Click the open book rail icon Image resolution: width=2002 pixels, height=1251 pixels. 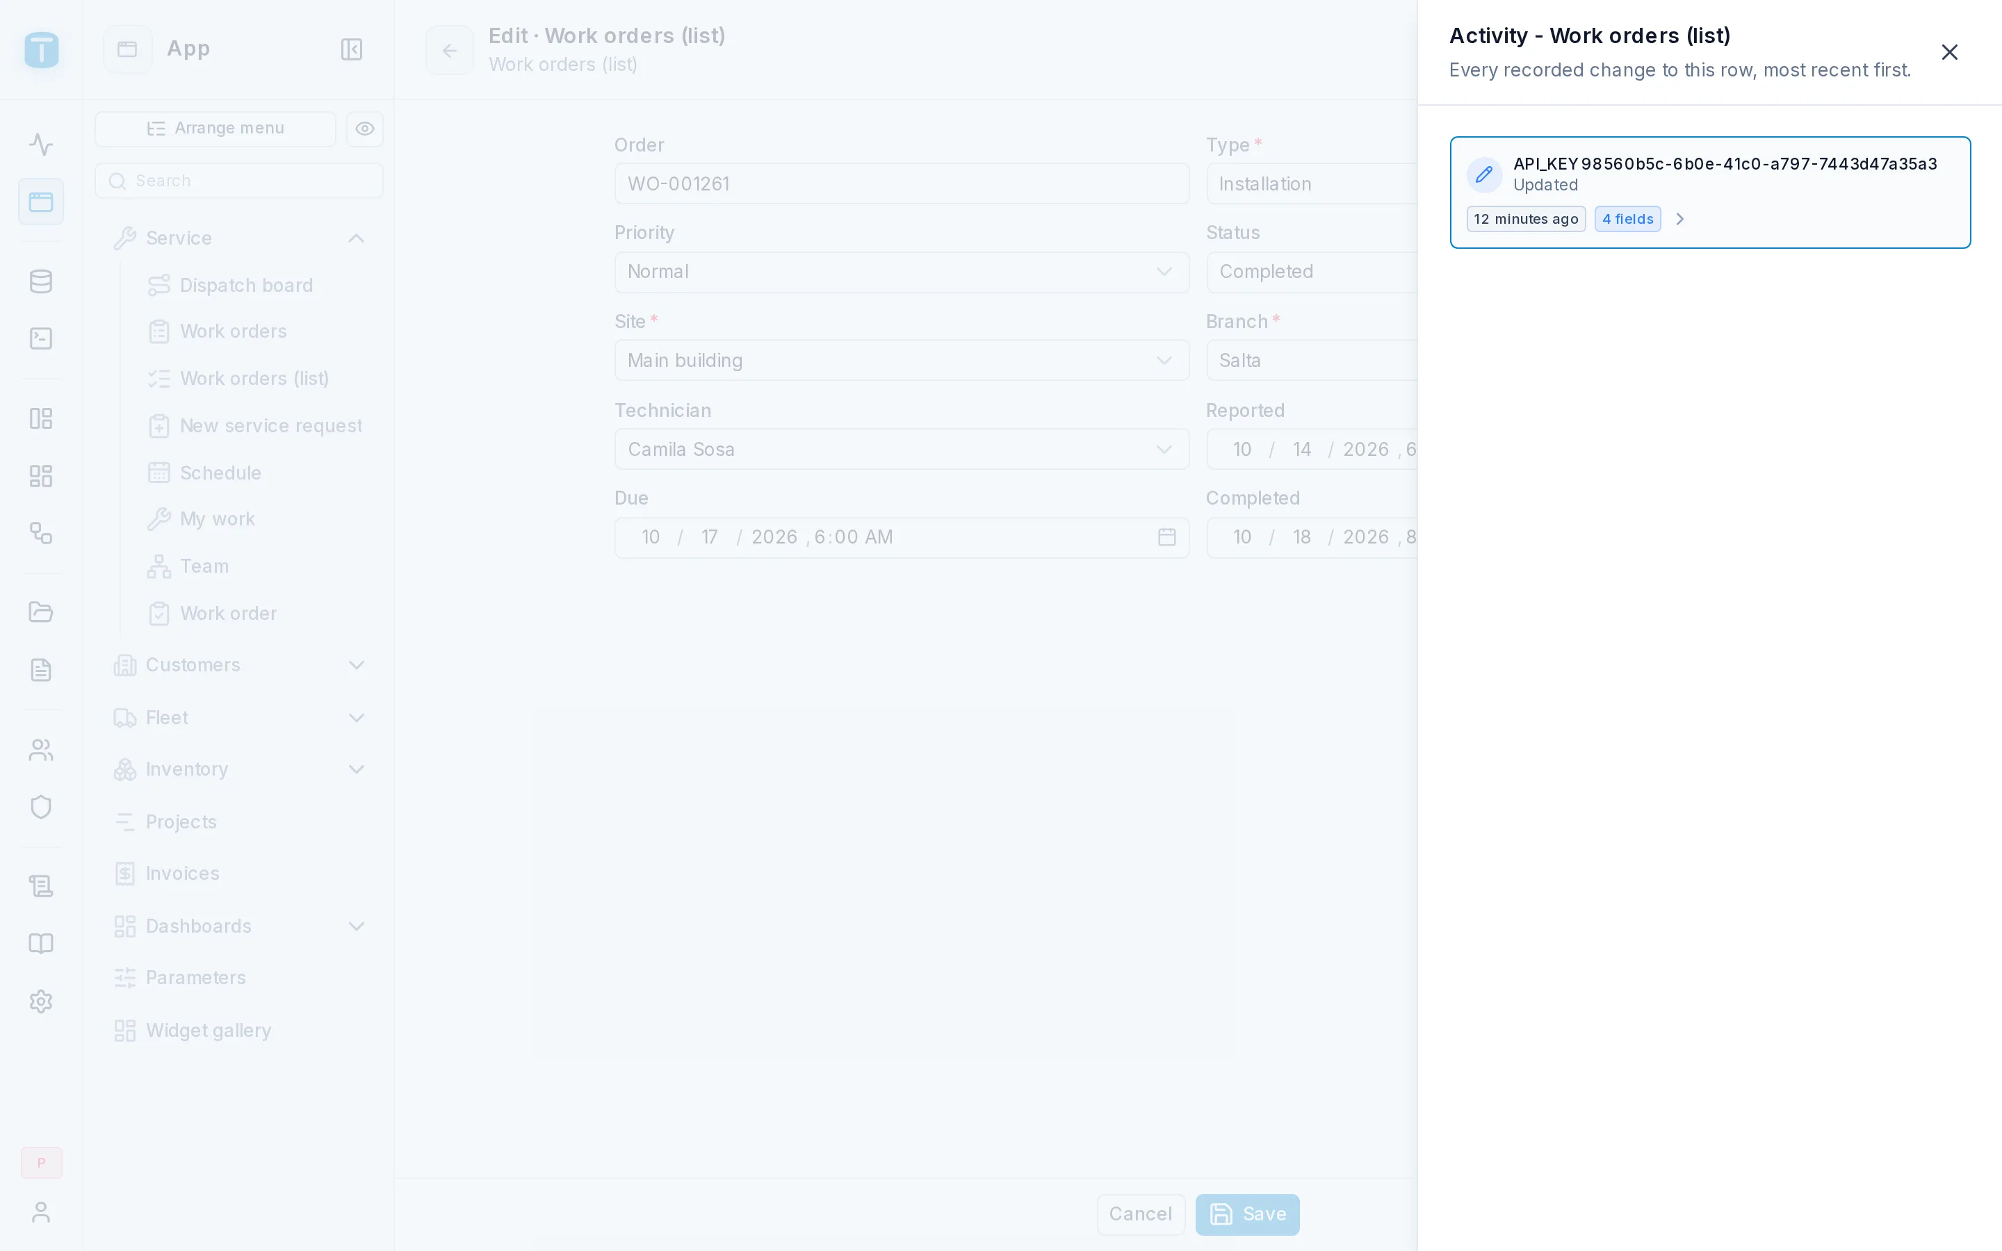coord(40,944)
